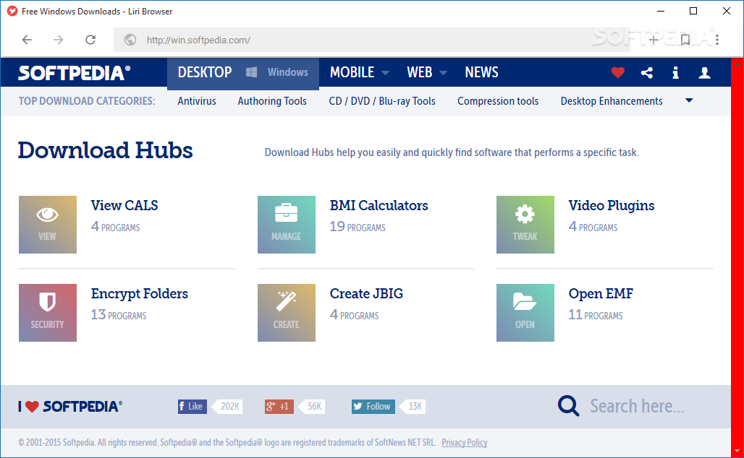Open CD / DVD / Blu-ray Tools category

pos(382,101)
